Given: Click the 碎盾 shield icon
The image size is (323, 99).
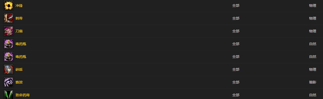Looking at the screenshot, I should (9, 69).
